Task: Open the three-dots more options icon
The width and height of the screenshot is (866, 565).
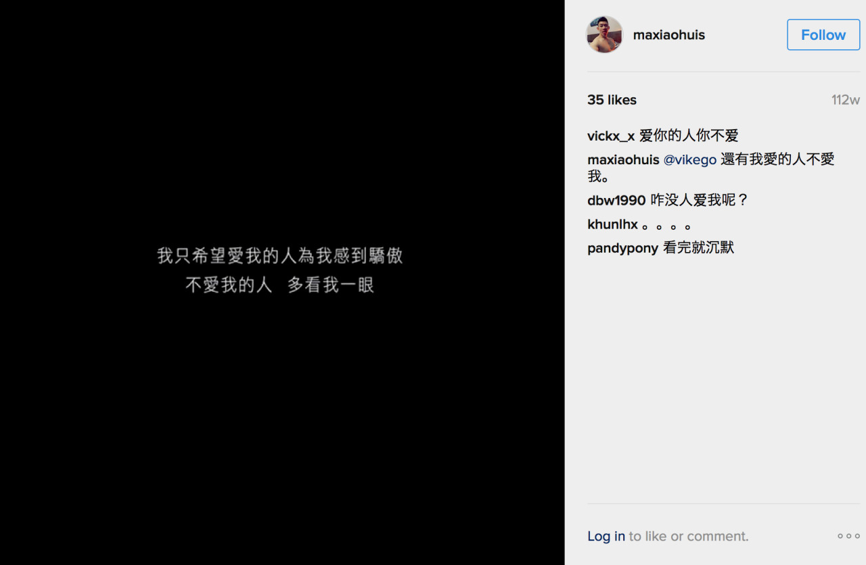Action: pos(848,536)
